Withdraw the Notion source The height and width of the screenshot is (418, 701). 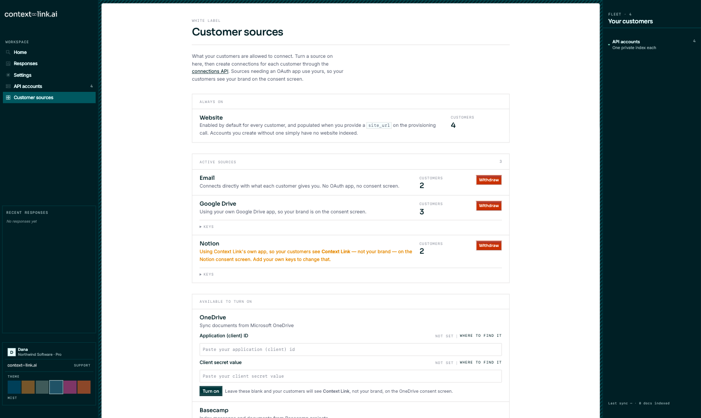(489, 245)
